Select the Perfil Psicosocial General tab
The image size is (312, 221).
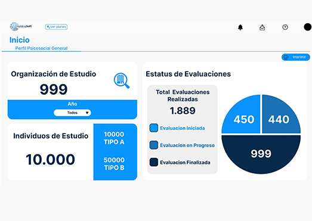[41, 48]
